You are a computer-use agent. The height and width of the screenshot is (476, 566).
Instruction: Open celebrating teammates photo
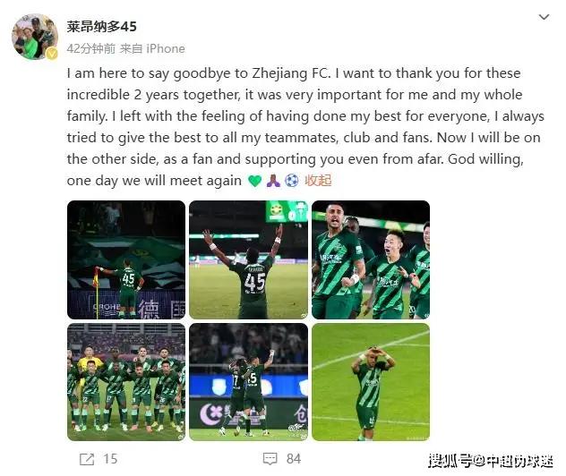pos(371,259)
